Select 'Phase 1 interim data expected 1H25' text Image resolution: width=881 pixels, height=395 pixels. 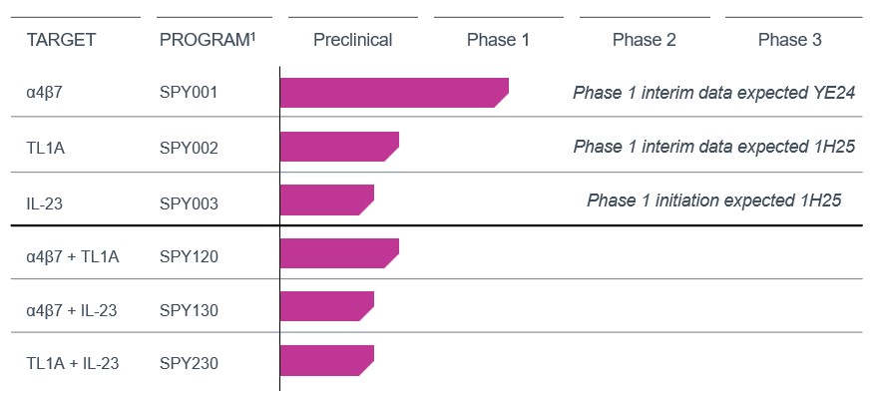(714, 147)
